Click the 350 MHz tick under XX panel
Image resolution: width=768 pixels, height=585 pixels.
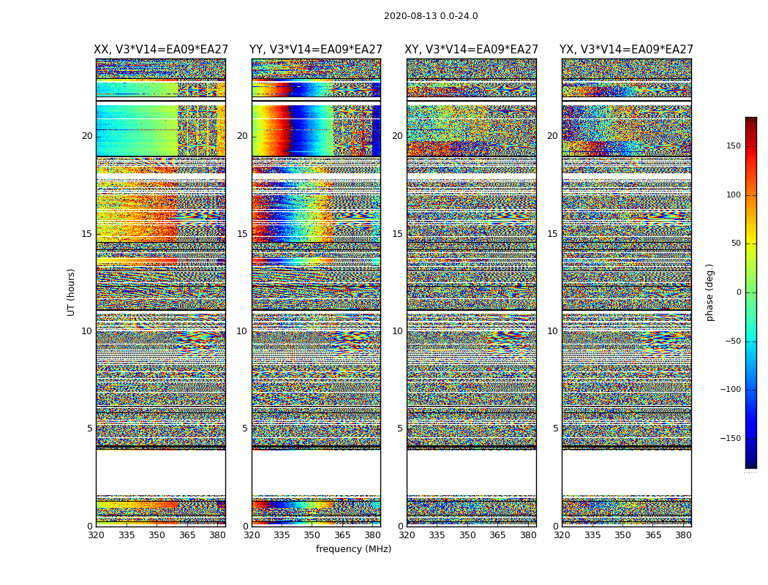click(x=157, y=535)
